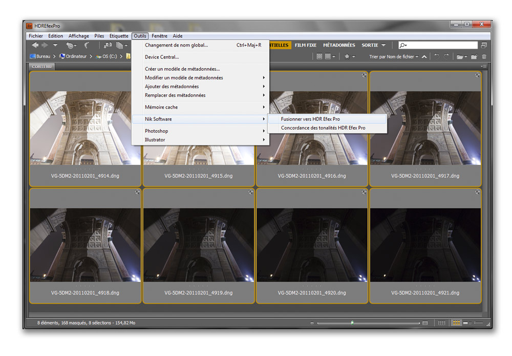512x356 pixels.
Task: Expand Modifier un modèle de métadonnées submenu
Action: pyautogui.click(x=201, y=78)
